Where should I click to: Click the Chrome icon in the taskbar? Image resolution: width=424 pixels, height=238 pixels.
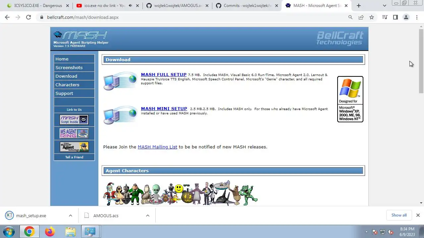pos(29,232)
